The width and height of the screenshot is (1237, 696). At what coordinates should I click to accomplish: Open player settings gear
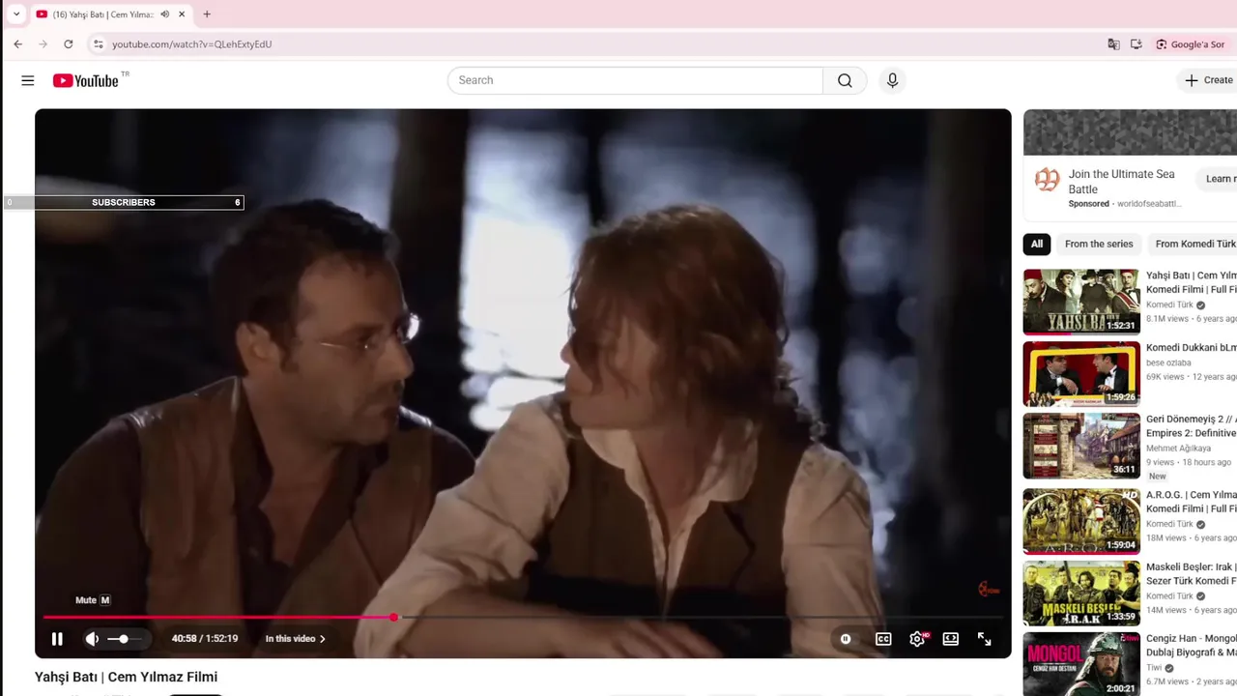pyautogui.click(x=917, y=639)
